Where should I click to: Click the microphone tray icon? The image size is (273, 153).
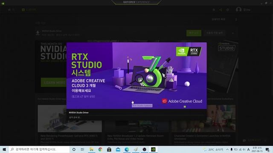231,149
